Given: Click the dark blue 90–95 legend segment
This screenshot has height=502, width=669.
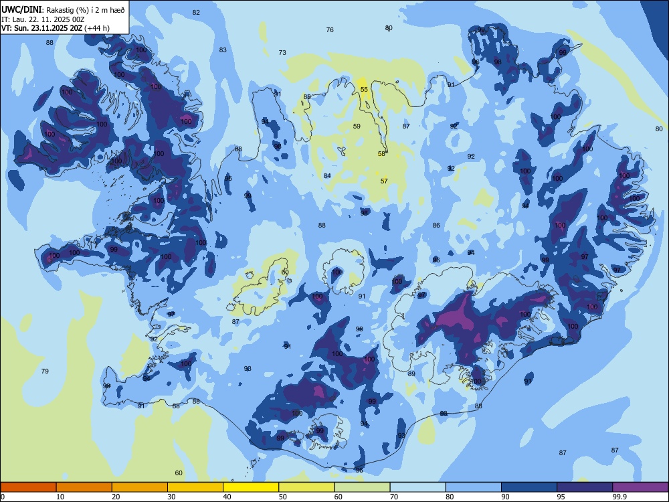Looking at the screenshot, I should click(529, 487).
